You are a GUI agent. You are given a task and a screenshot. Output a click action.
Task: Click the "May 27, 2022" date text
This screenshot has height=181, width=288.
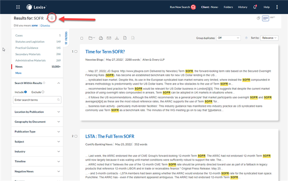point(114,59)
